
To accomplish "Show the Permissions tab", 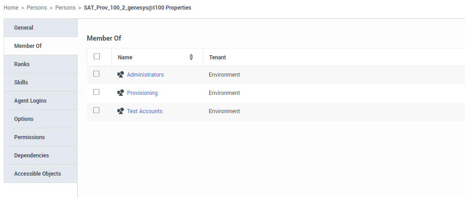I will [41, 137].
